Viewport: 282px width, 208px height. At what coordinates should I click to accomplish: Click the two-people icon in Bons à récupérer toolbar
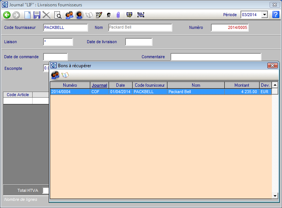(x=55, y=75)
